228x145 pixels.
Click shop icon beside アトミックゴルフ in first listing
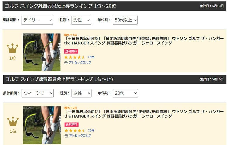tap(66, 63)
